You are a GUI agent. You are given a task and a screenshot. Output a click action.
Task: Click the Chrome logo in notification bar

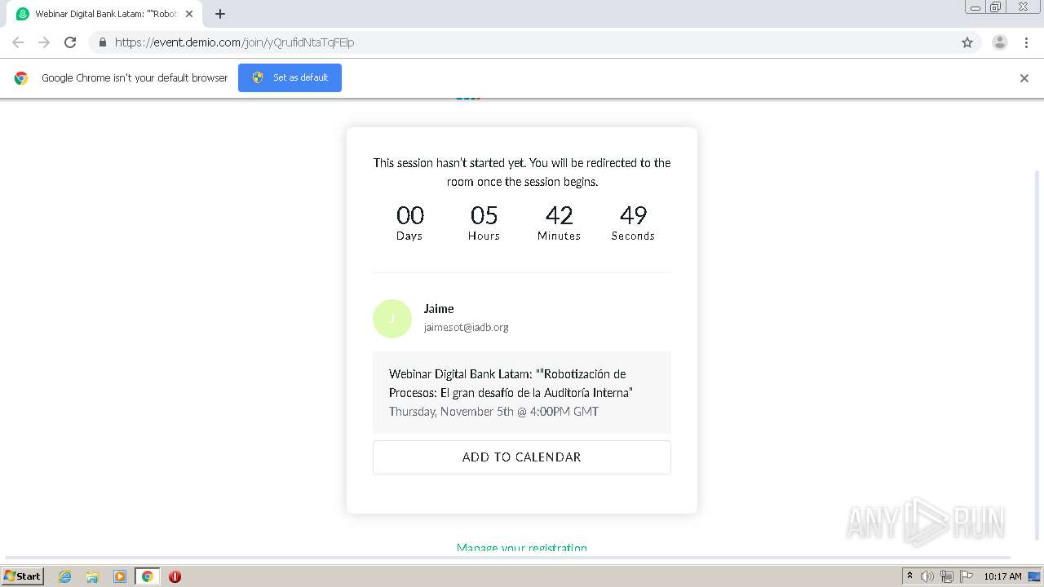tap(21, 78)
